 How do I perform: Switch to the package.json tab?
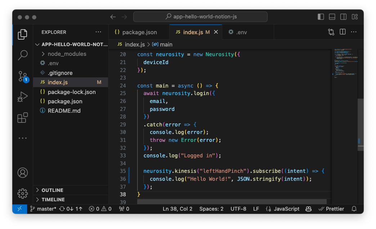(x=139, y=32)
